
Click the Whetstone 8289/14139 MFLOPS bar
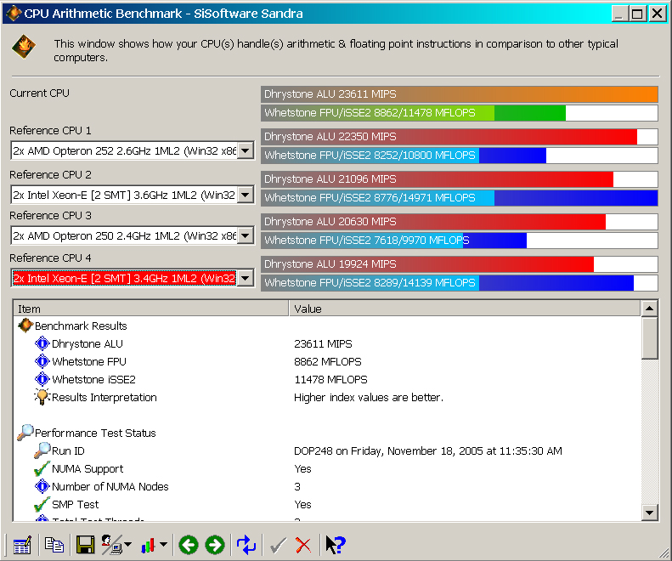point(460,283)
